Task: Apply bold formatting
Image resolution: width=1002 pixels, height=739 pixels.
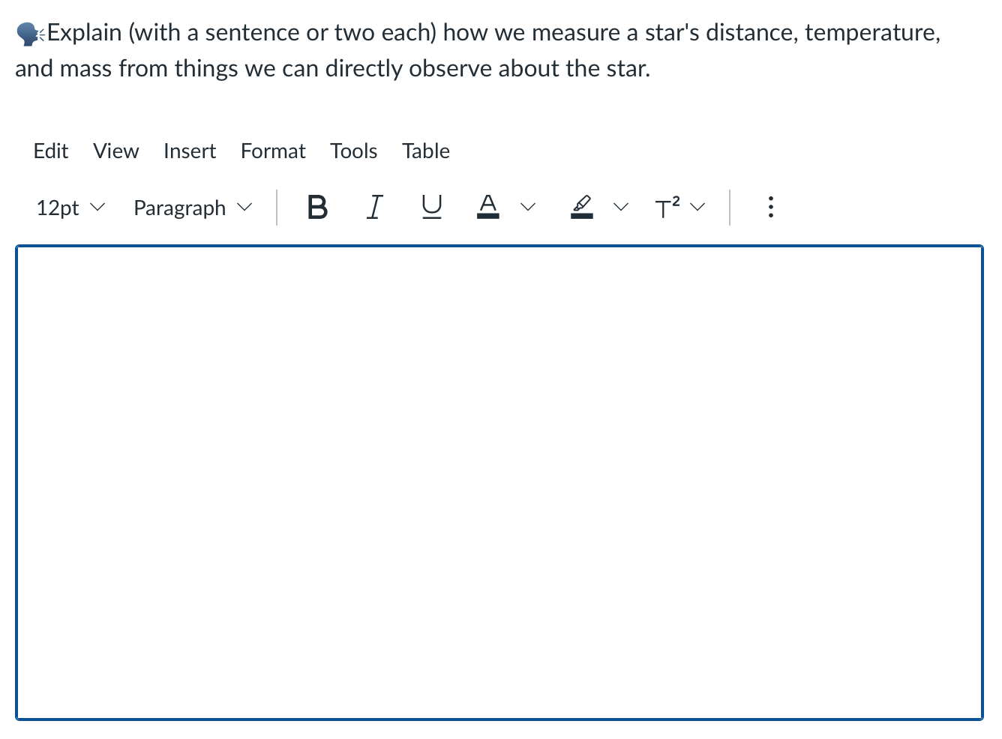Action: 317,207
